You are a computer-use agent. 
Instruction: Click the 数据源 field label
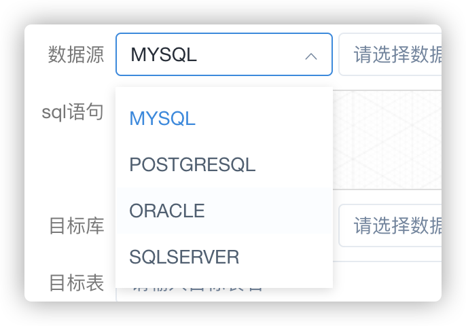[x=76, y=55]
